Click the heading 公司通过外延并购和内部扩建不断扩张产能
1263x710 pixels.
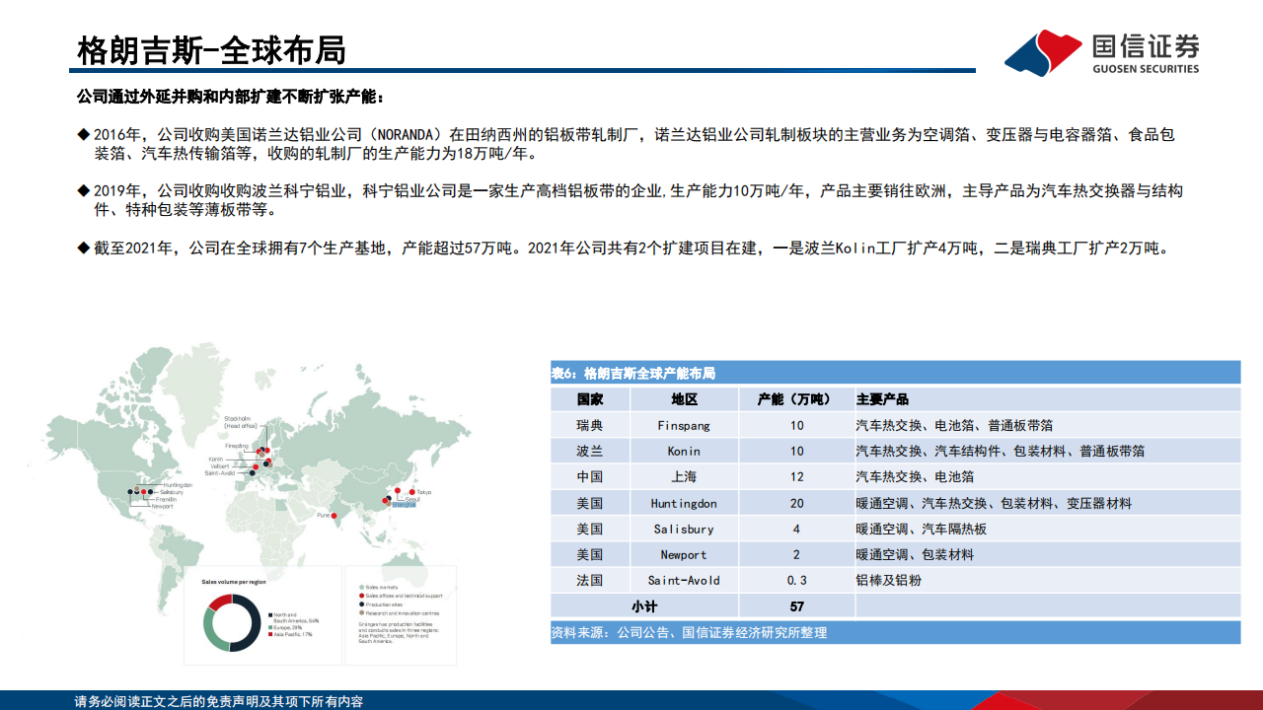[232, 98]
